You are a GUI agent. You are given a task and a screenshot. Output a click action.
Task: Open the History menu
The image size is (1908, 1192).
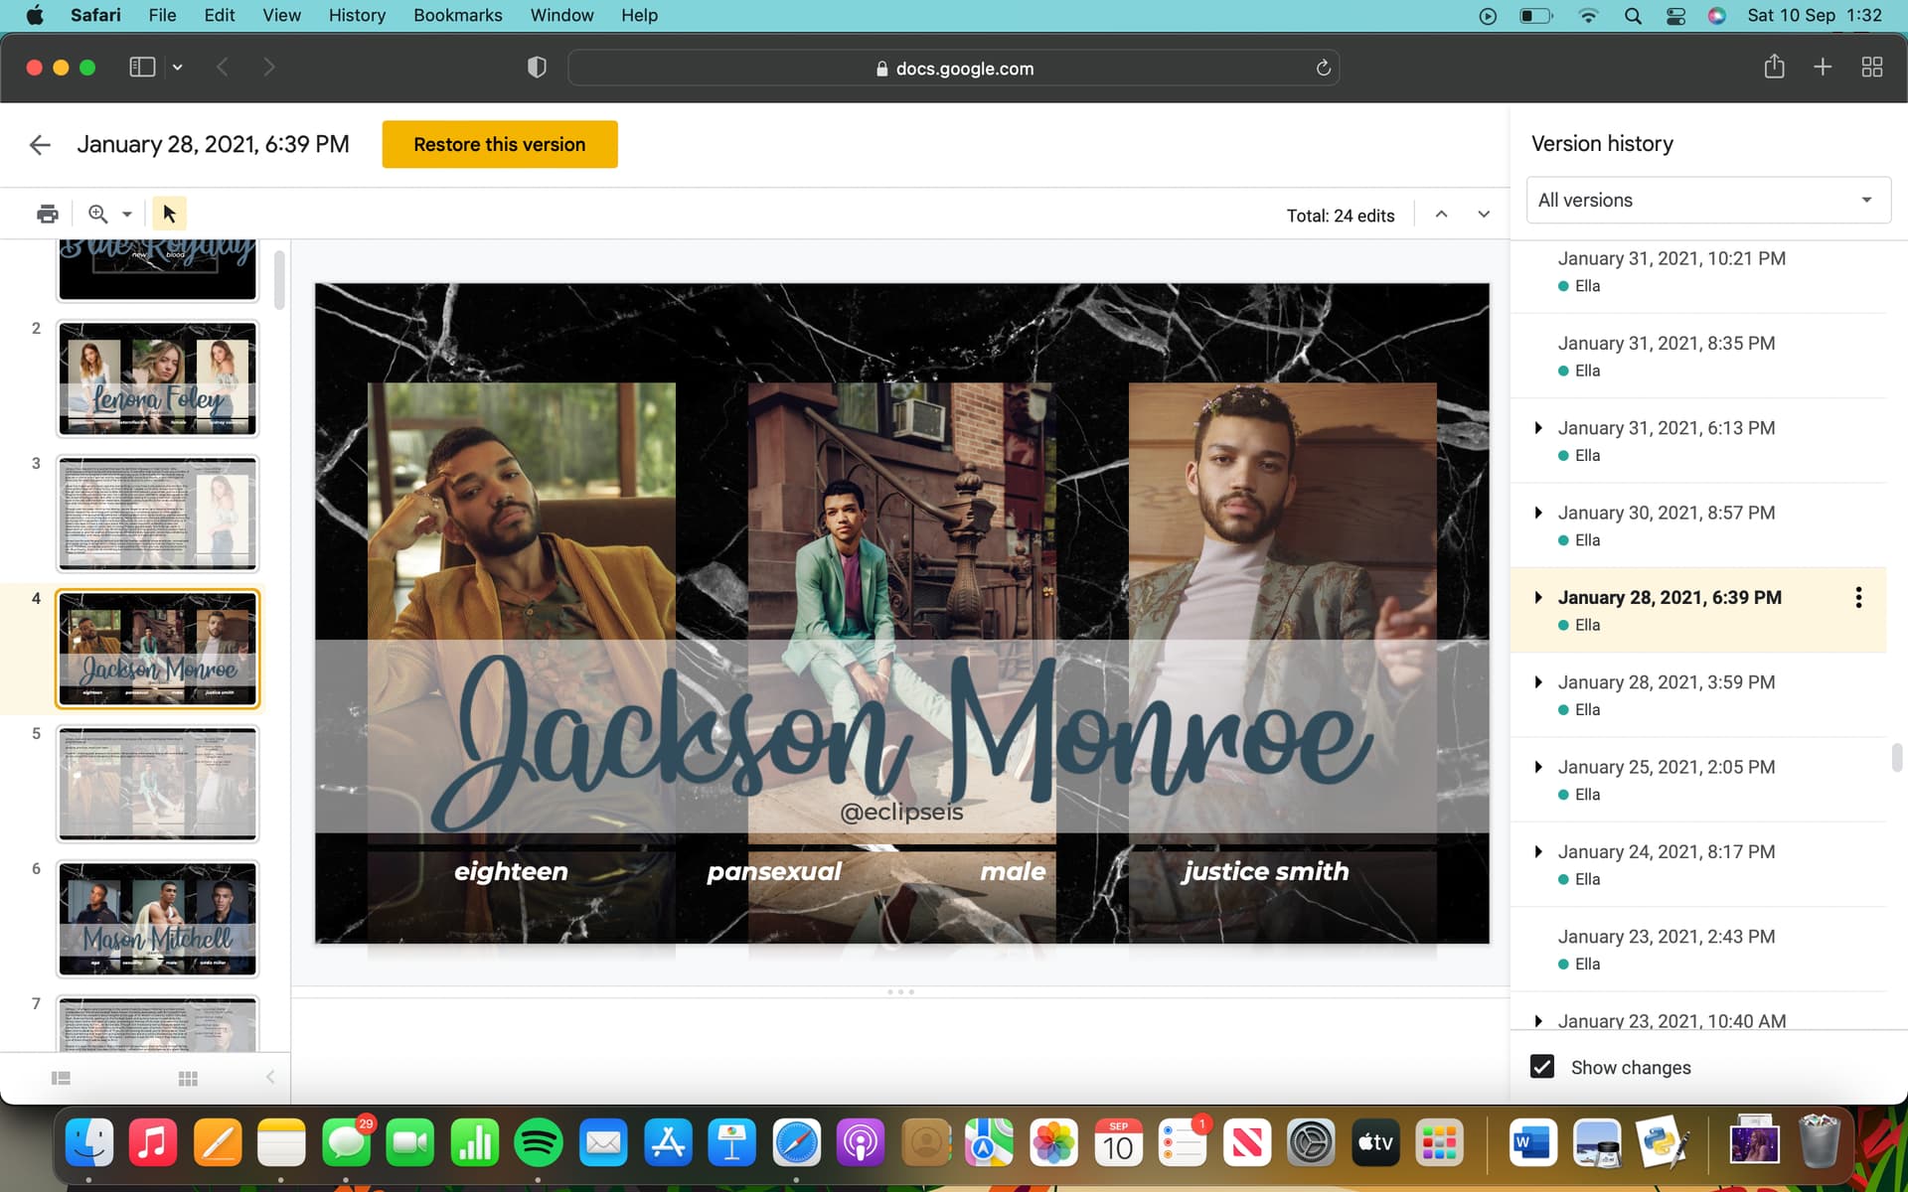tap(357, 15)
